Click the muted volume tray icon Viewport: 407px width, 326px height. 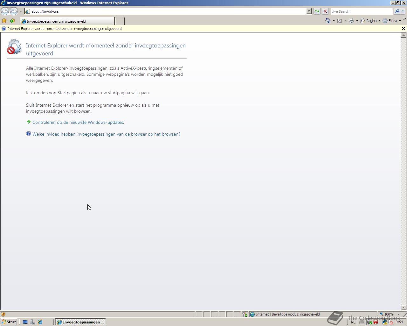[390, 322]
